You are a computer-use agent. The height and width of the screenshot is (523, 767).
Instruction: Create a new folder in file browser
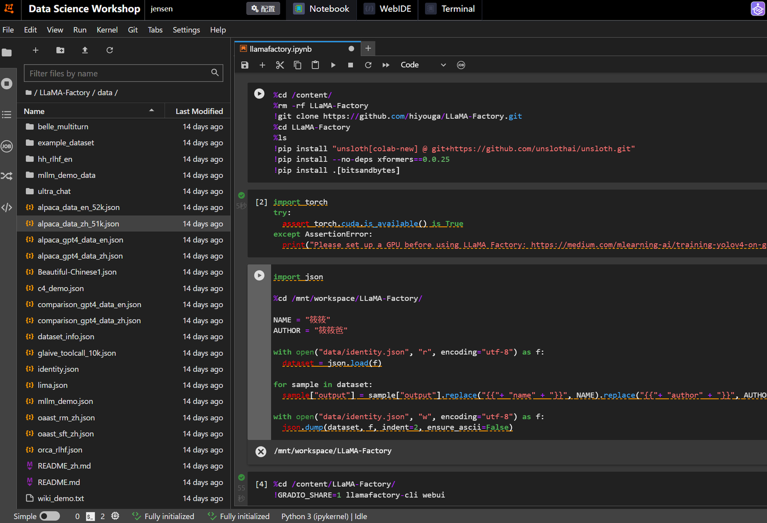pos(60,50)
